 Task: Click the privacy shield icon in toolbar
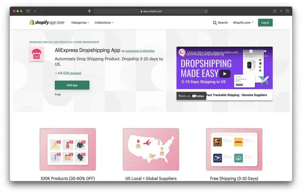click(90, 11)
